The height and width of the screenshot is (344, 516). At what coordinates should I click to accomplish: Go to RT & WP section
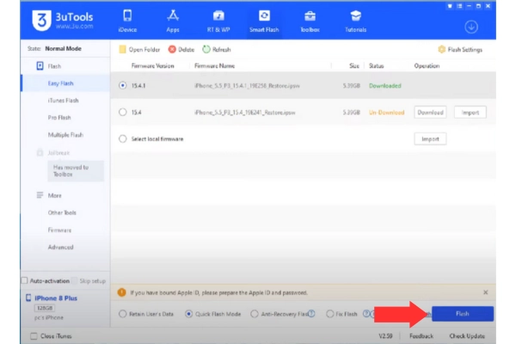(218, 20)
